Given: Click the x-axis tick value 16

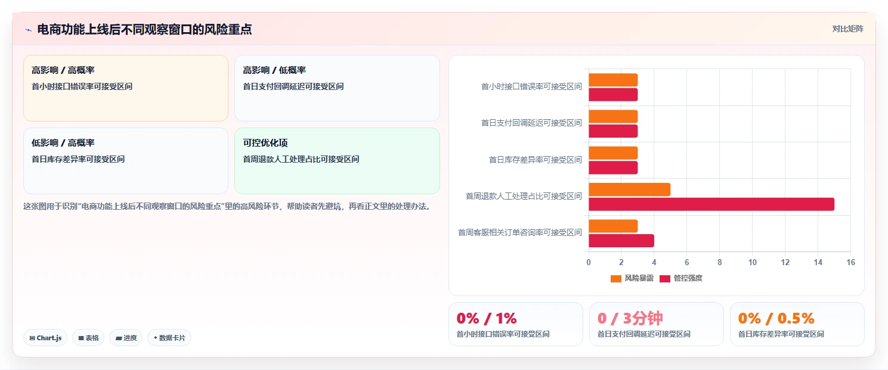Looking at the screenshot, I should click(850, 263).
